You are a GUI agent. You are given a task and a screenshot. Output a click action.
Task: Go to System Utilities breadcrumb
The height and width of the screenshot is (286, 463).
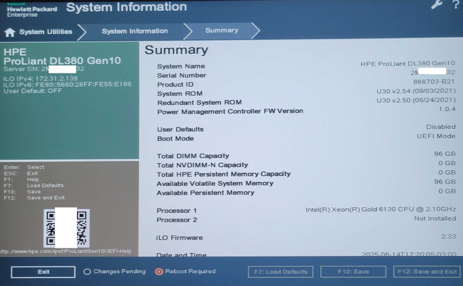point(46,32)
